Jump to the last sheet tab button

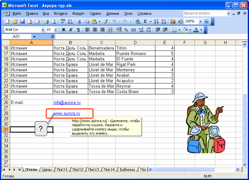[x=20, y=169]
